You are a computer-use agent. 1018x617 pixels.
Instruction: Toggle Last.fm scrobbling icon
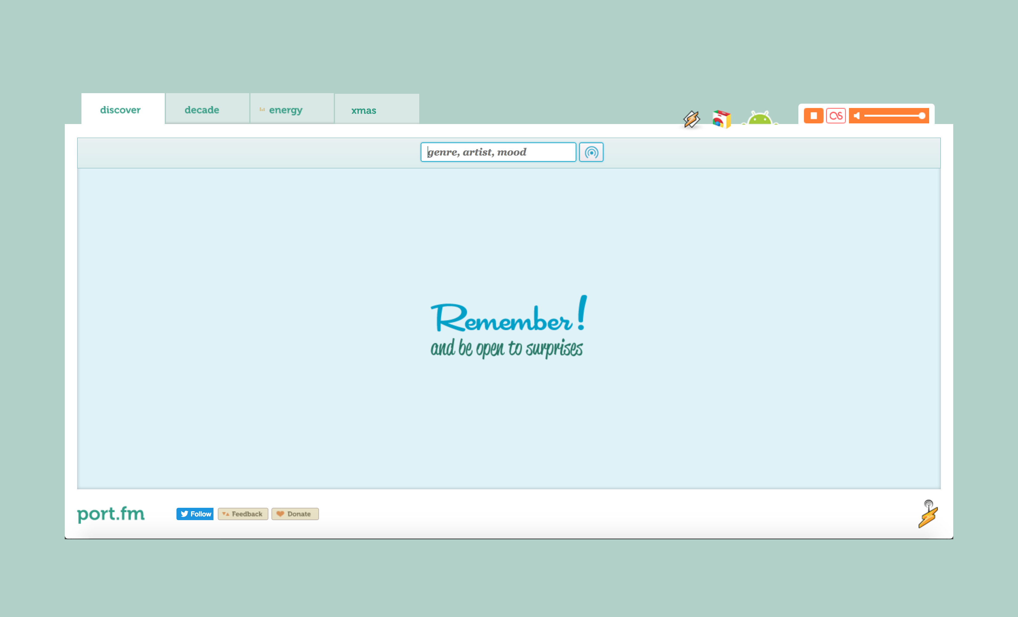click(x=836, y=116)
